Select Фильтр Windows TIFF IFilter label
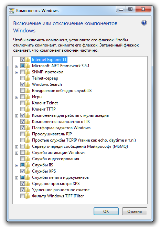 (58, 196)
